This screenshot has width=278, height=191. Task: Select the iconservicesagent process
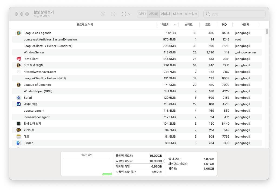pos(137,117)
